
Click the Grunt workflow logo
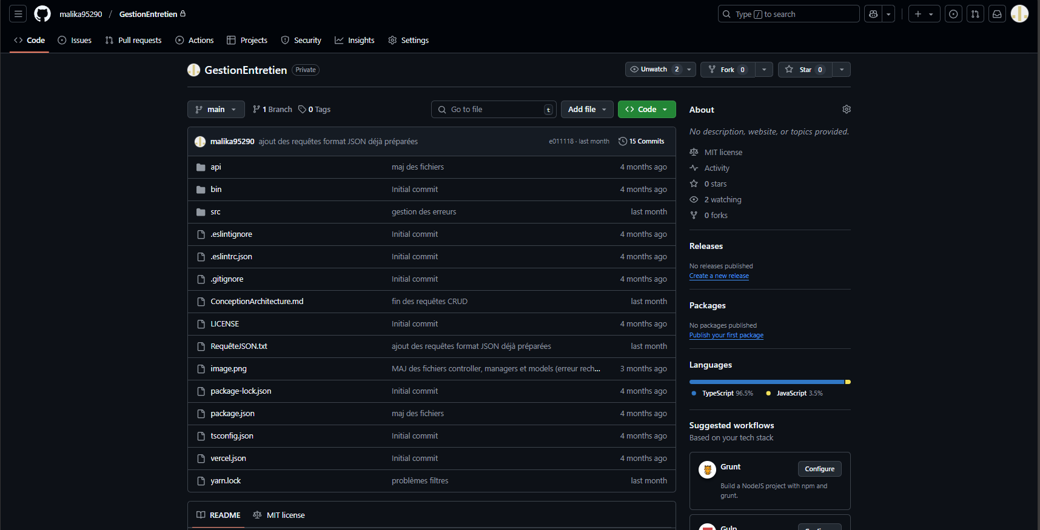707,469
